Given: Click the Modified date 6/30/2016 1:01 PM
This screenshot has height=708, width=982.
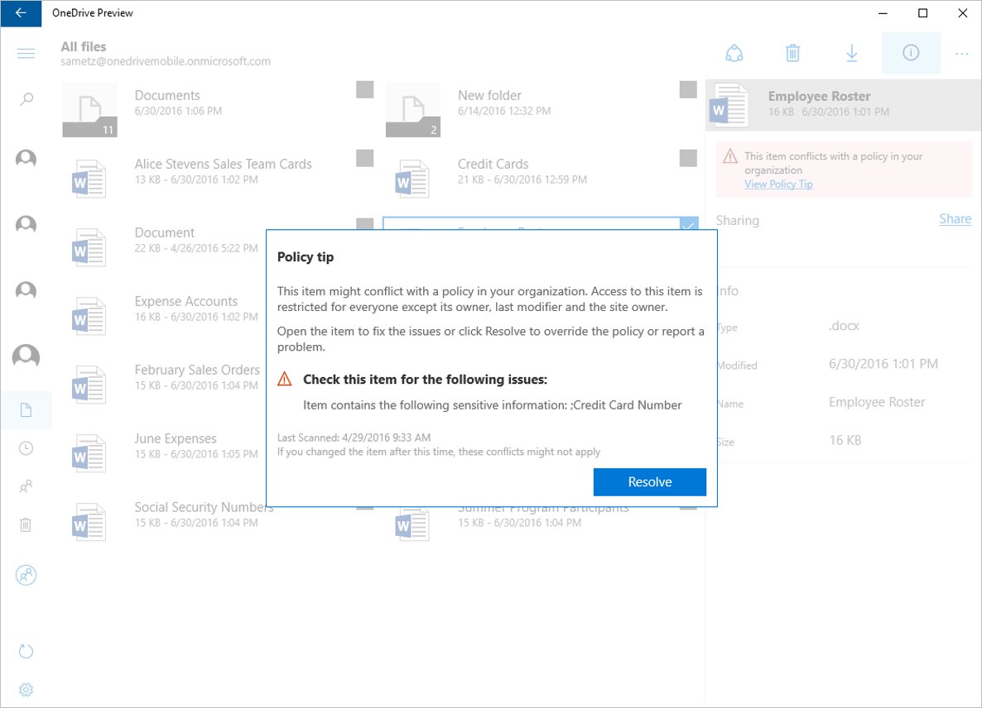Looking at the screenshot, I should pyautogui.click(x=883, y=364).
